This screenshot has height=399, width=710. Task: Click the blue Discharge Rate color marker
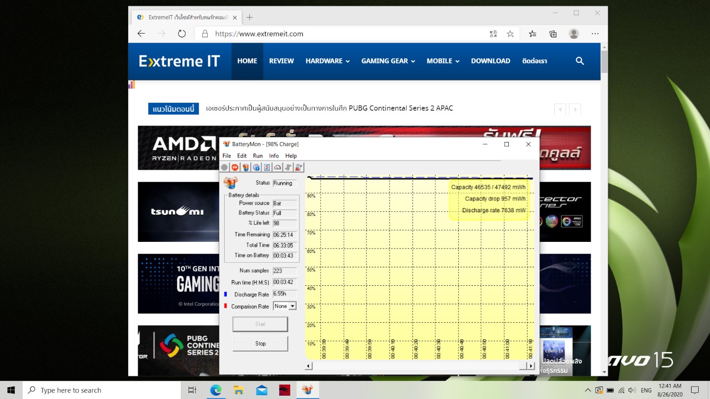(x=225, y=294)
